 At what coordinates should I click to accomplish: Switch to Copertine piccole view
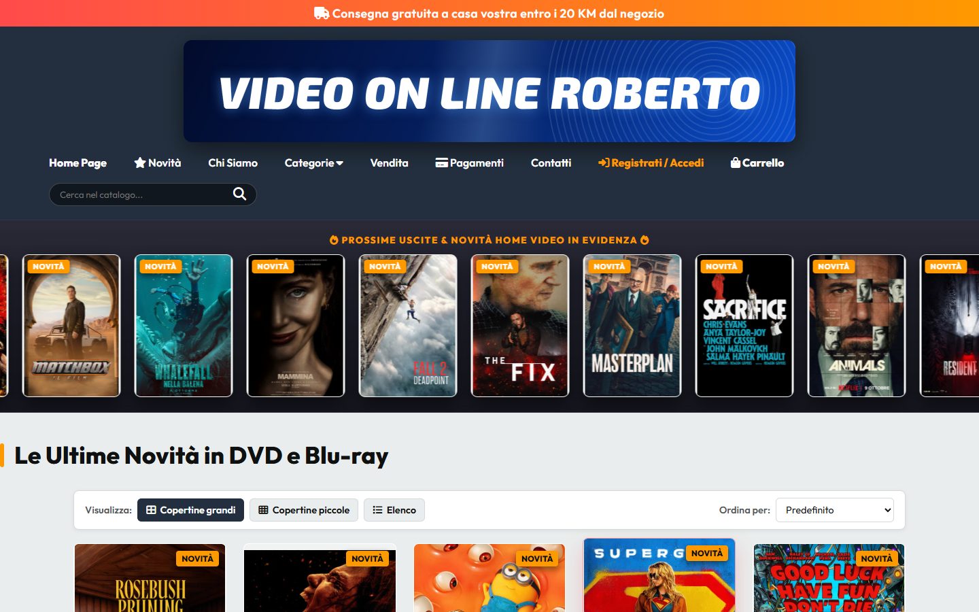click(x=304, y=510)
